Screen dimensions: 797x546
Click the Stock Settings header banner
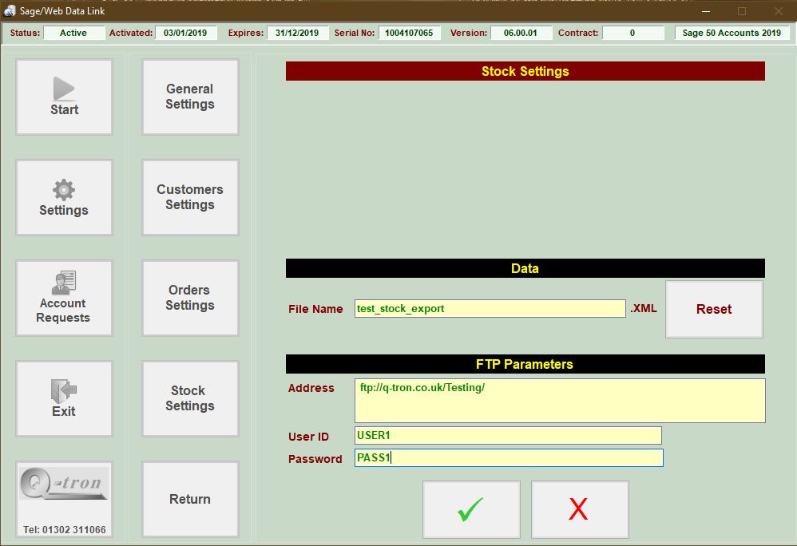525,71
